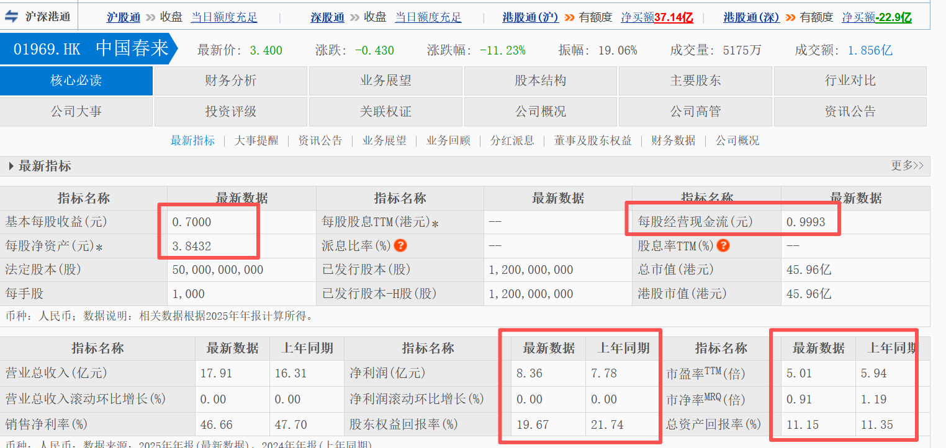Click 市净率MRQ value 0.91
Screen dimensions: 946x448
(x=799, y=400)
